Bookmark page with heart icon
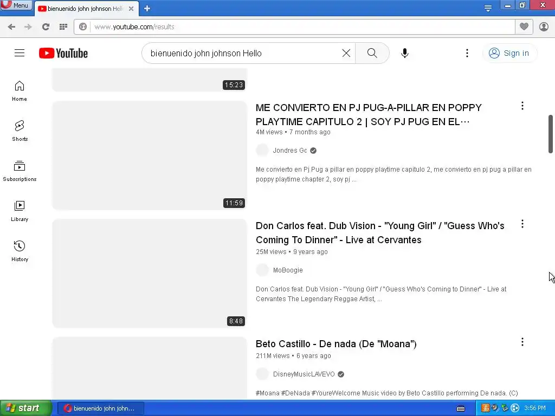The image size is (555, 416). (x=524, y=27)
